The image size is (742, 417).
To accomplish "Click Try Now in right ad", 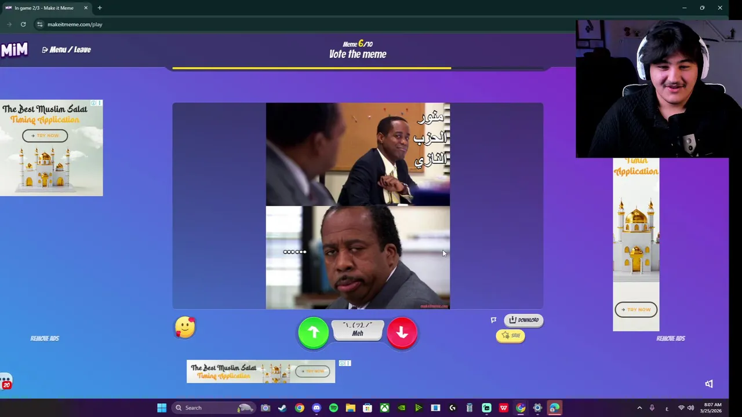I will click(x=636, y=309).
